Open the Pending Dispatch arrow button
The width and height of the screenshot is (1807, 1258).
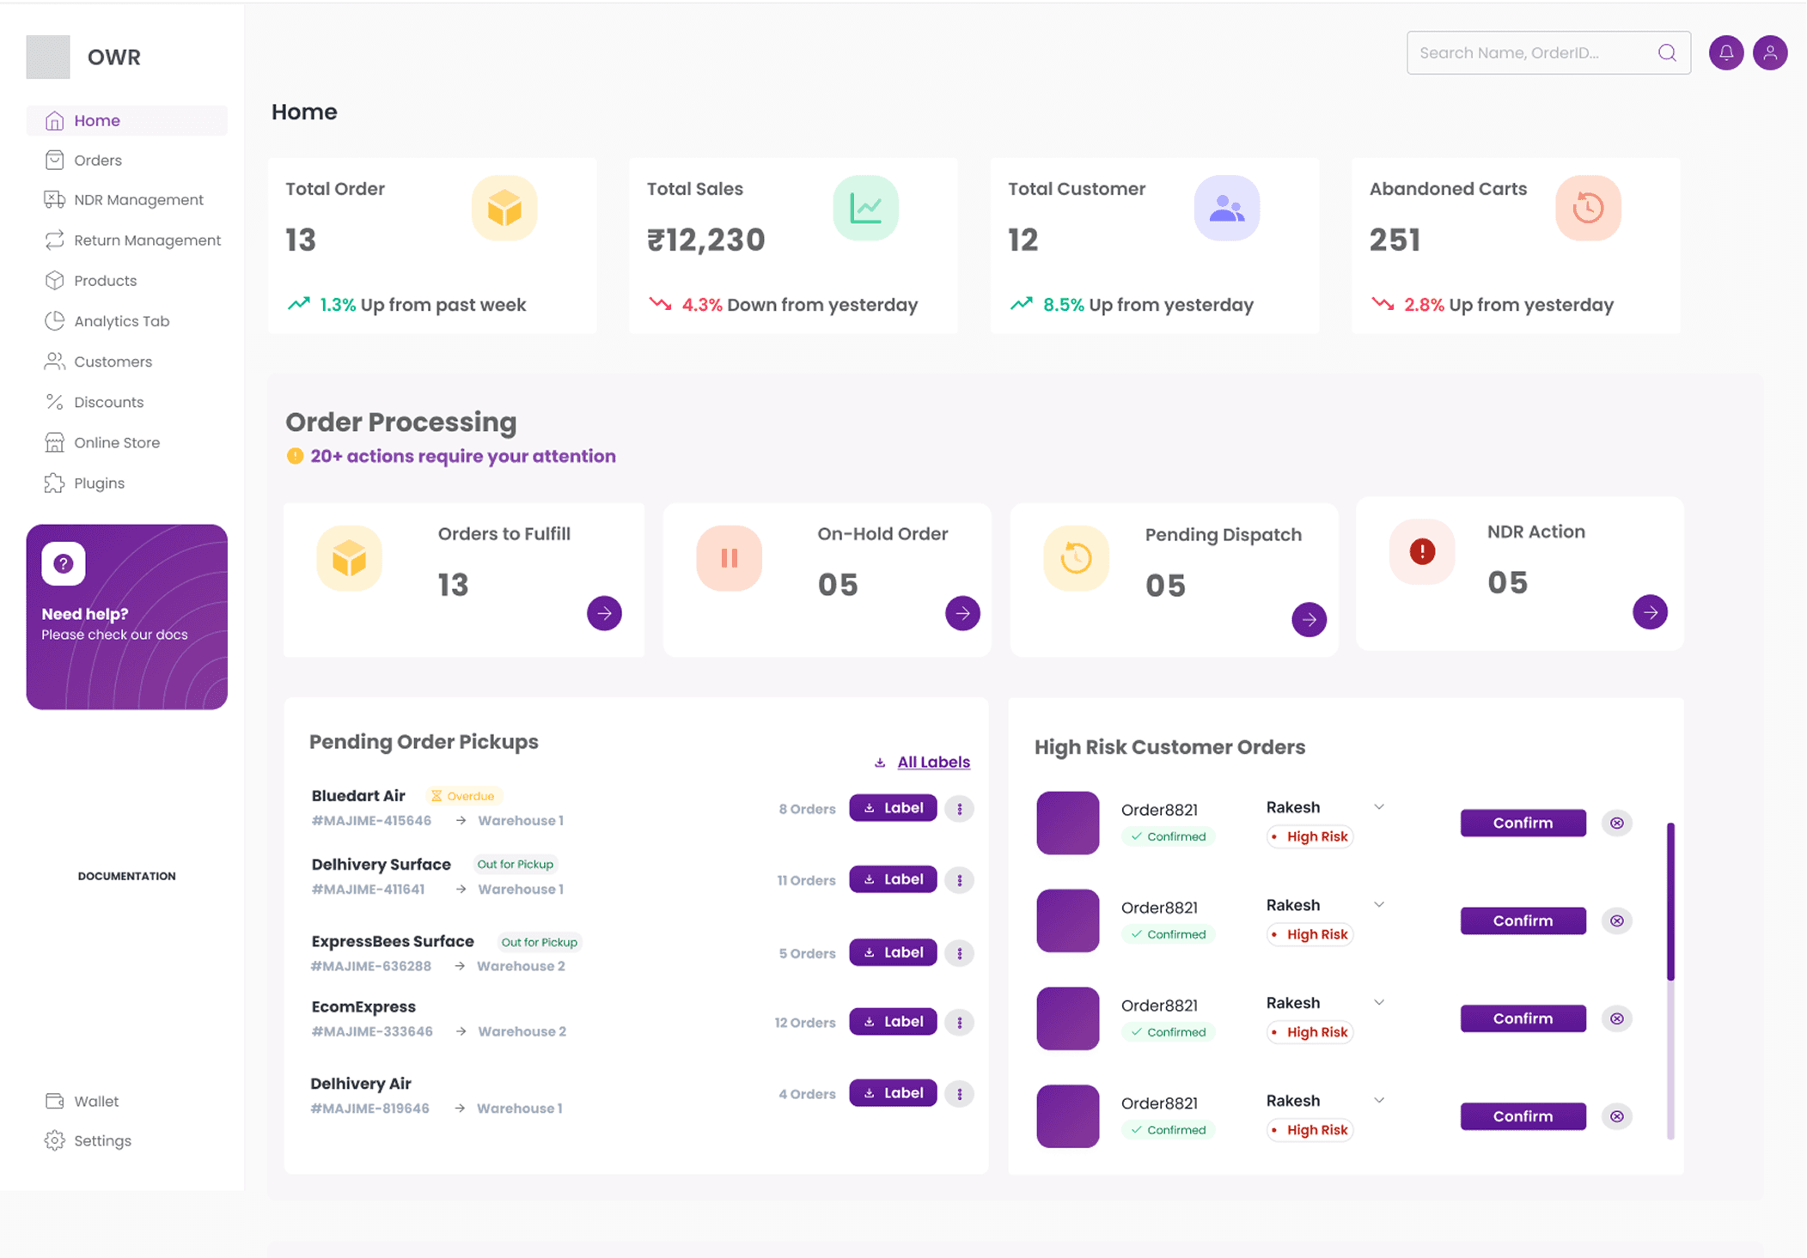click(x=1308, y=619)
